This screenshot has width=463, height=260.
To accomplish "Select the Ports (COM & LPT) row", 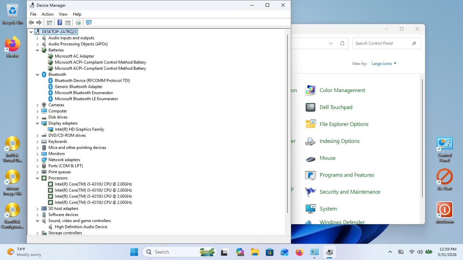I will coord(65,166).
